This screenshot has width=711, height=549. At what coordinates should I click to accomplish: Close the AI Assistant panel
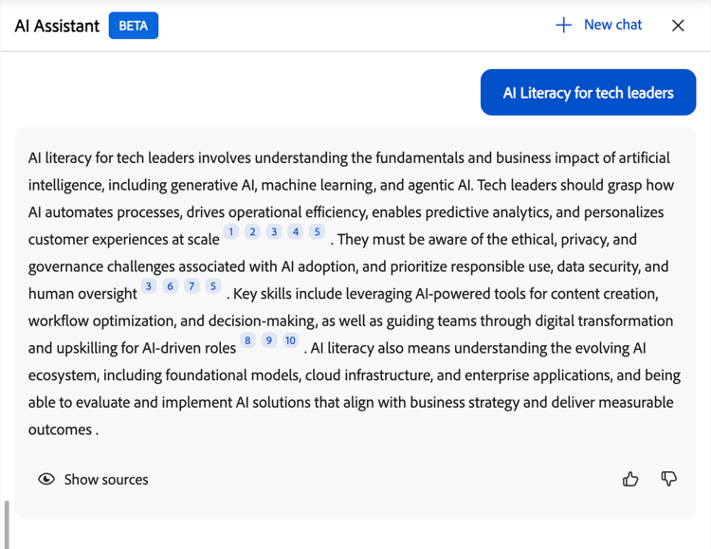coord(678,26)
